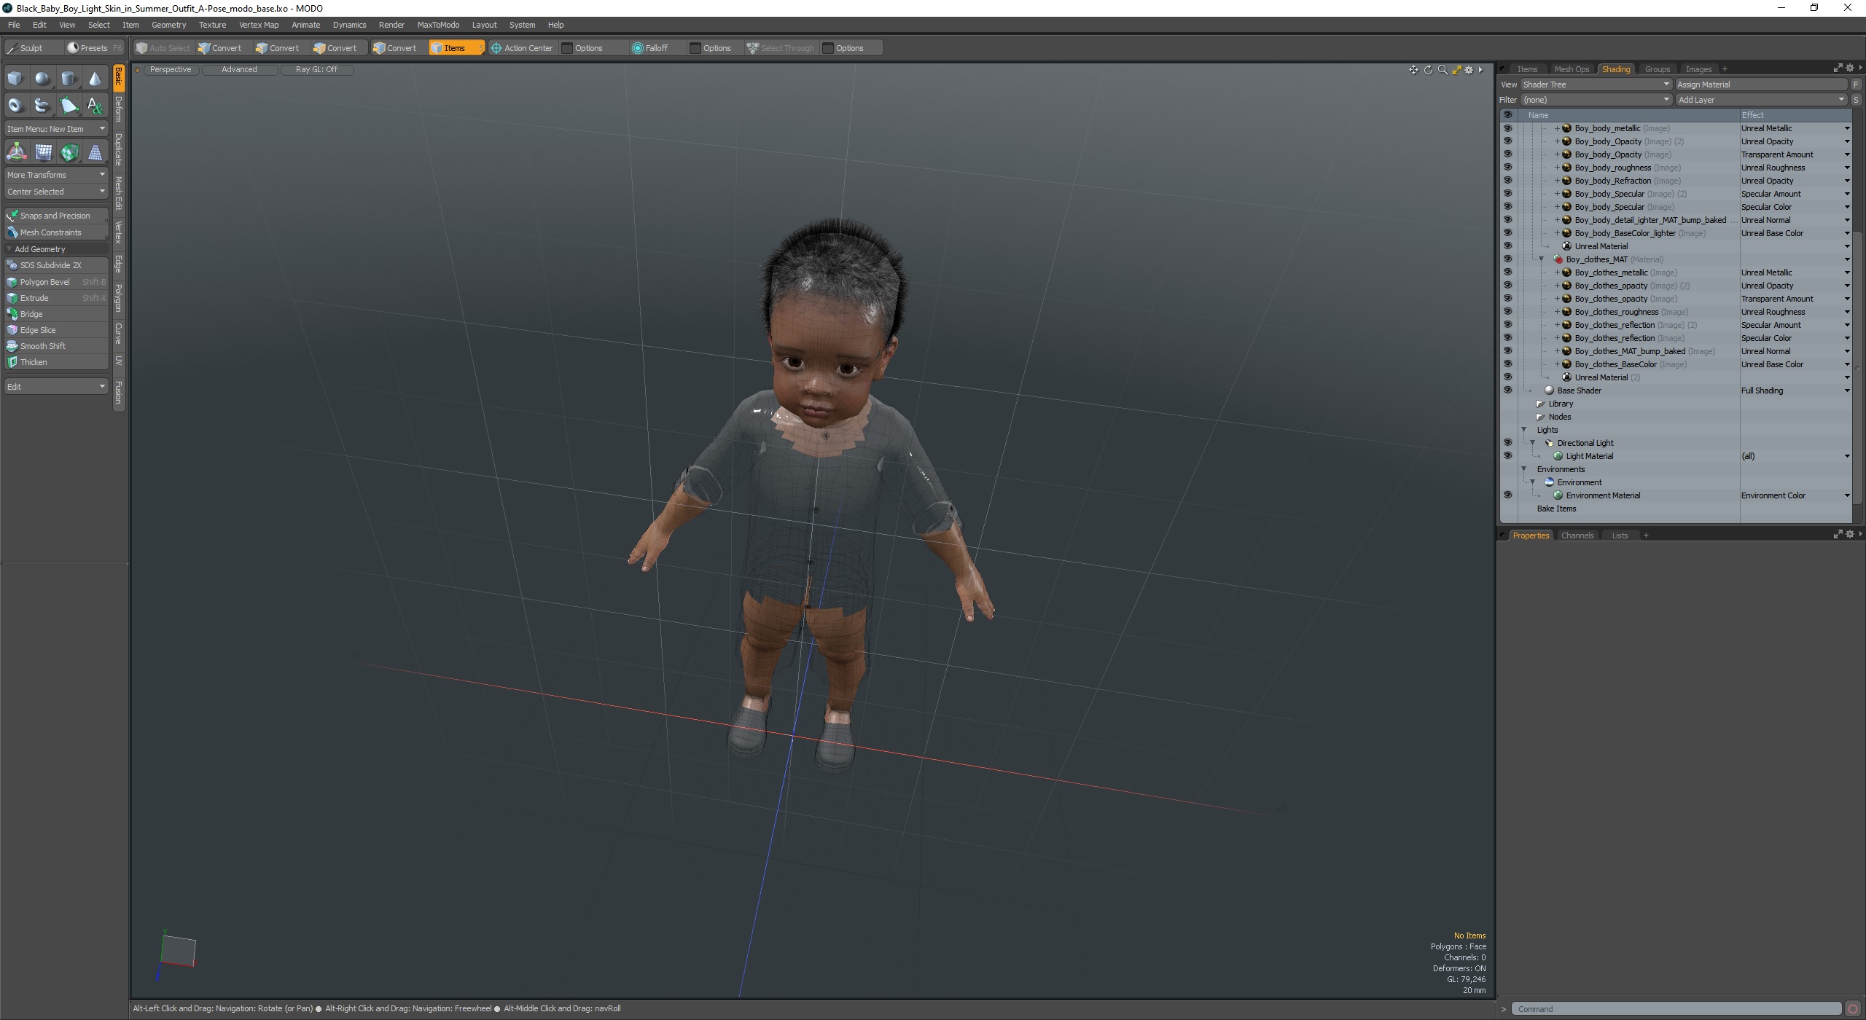Screen dimensions: 1866x1020
Task: Select the Text tool icon
Action: point(95,106)
